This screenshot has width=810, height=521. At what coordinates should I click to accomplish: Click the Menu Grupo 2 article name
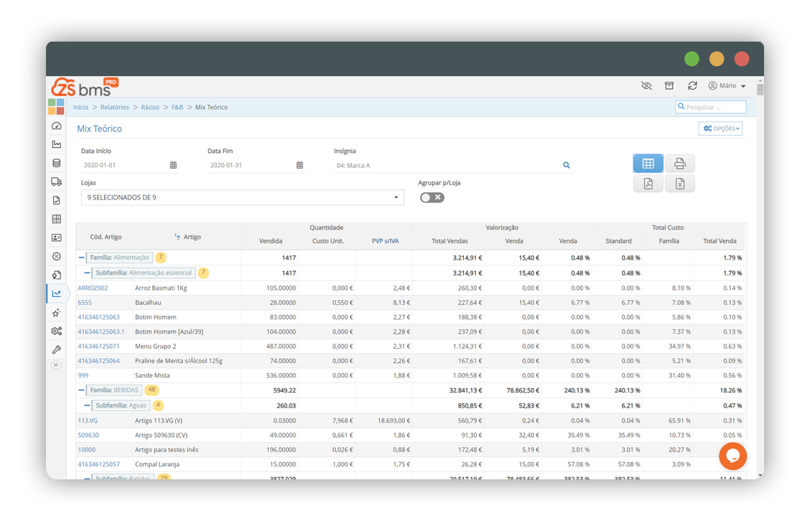[156, 347]
